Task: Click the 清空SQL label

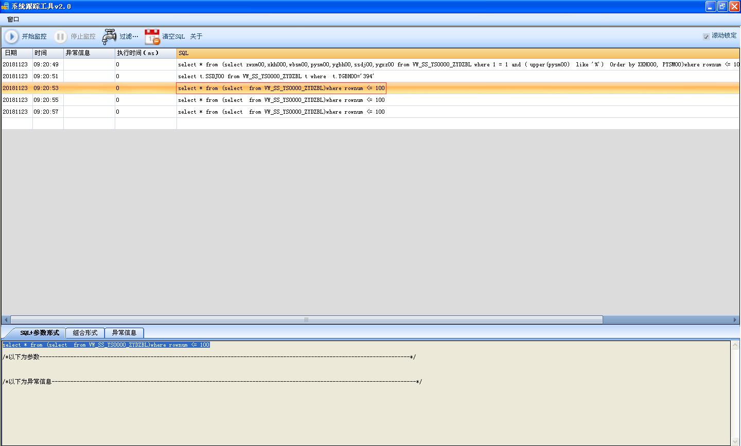Action: 173,37
